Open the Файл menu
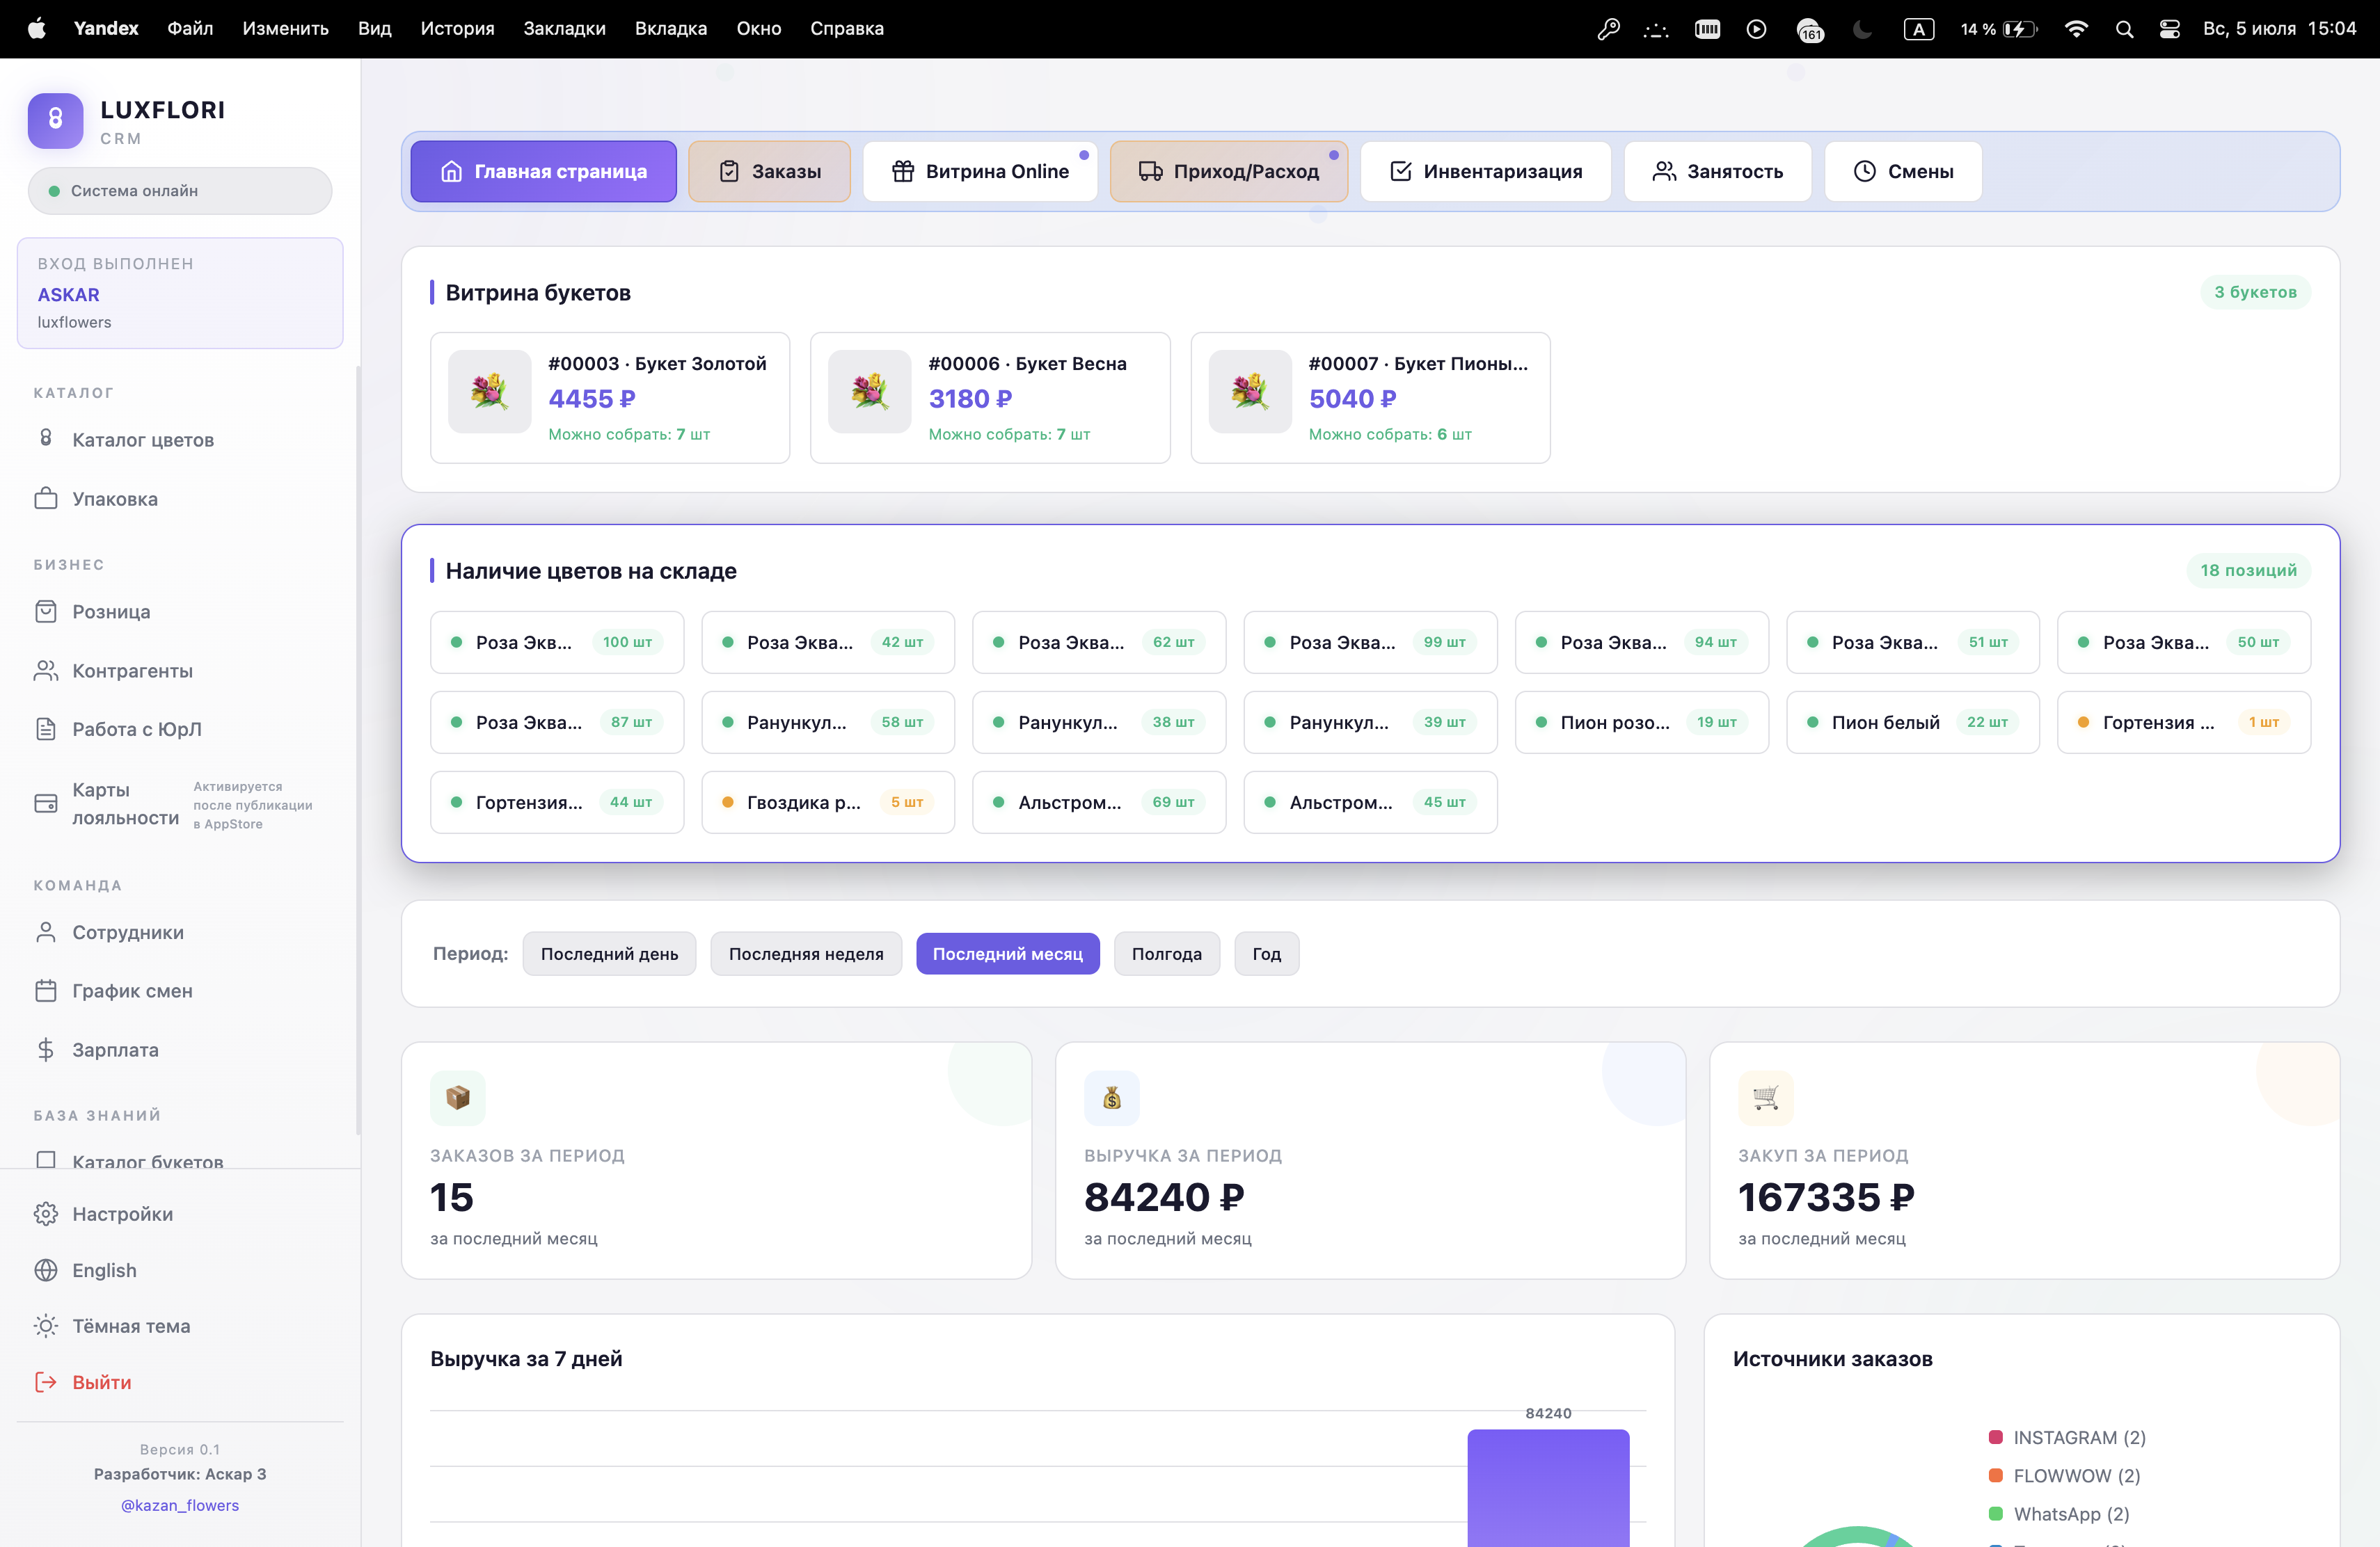The height and width of the screenshot is (1547, 2380). point(190,29)
